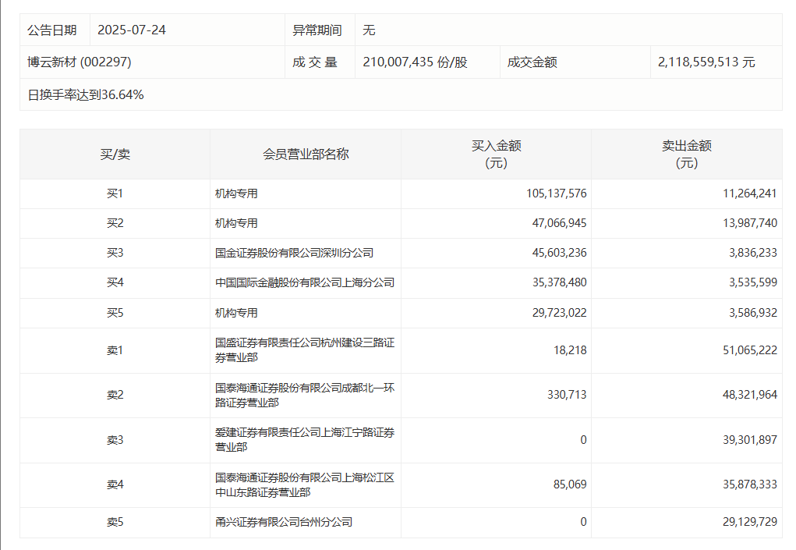Click the 买3 row label
The height and width of the screenshot is (550, 796).
tap(115, 253)
